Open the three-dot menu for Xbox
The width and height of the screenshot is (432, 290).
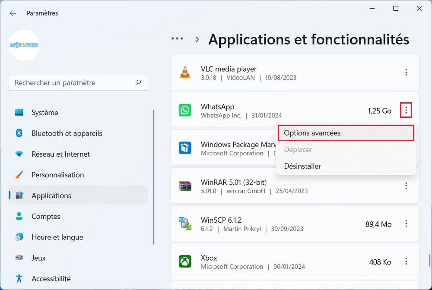click(x=406, y=262)
